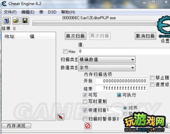Click the 内存浏览 button
The image size is (170, 134).
[16, 126]
